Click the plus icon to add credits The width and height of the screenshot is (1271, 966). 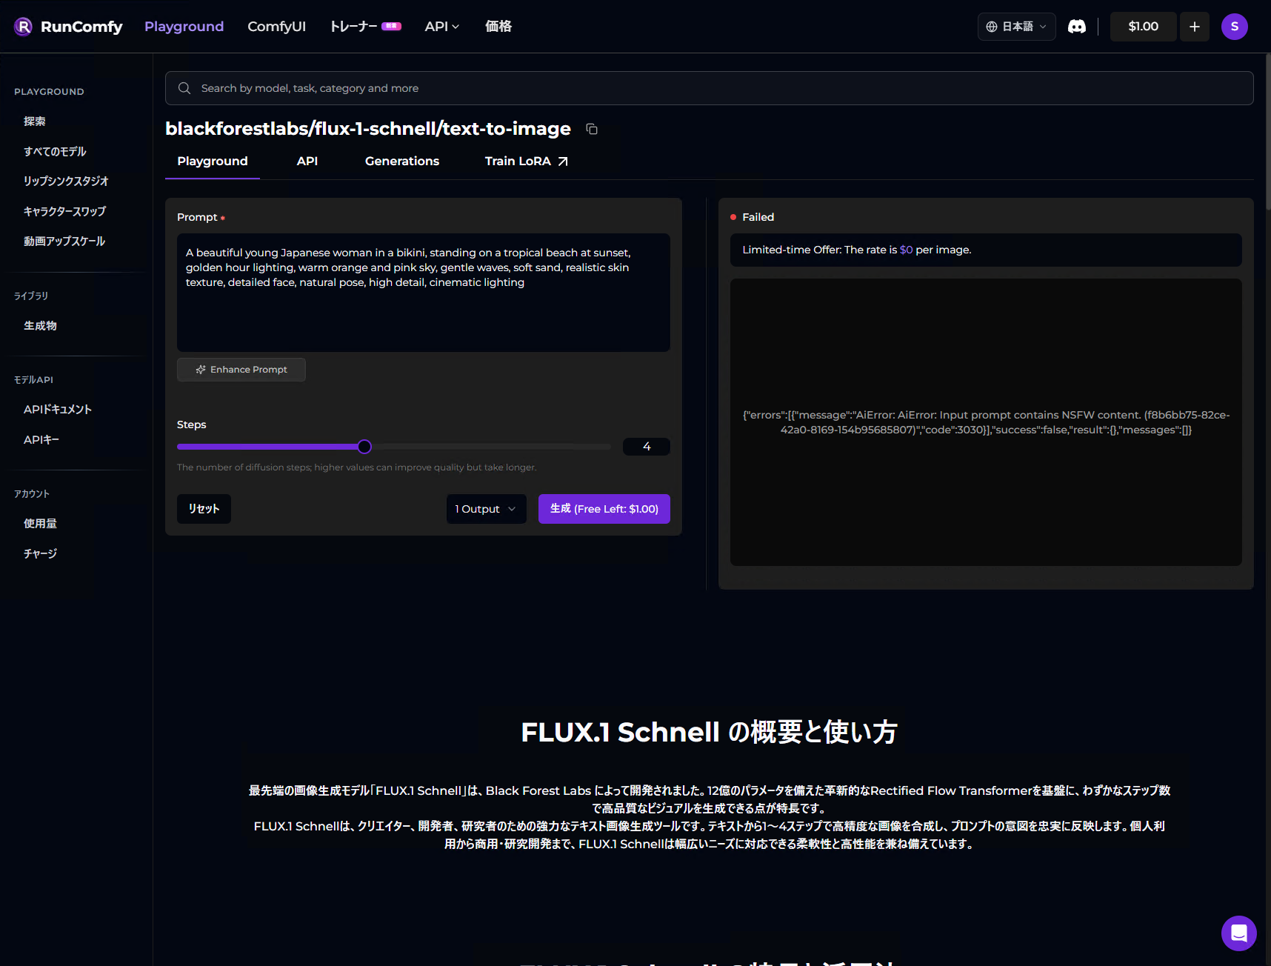pos(1194,27)
